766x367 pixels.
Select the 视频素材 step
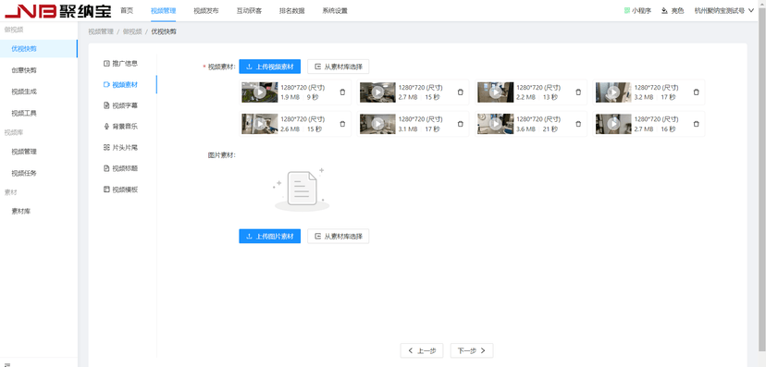click(x=120, y=84)
